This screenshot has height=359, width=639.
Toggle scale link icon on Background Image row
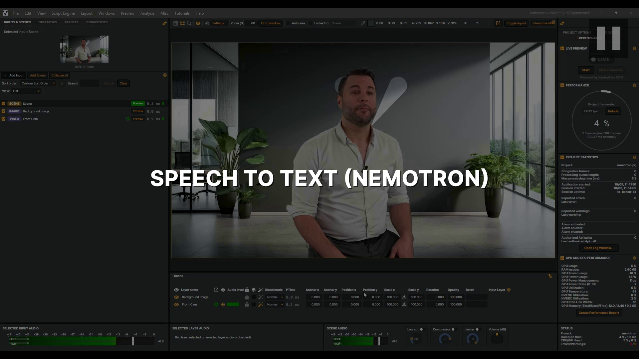coord(404,297)
